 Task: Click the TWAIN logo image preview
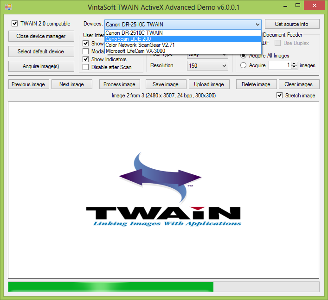163,190
